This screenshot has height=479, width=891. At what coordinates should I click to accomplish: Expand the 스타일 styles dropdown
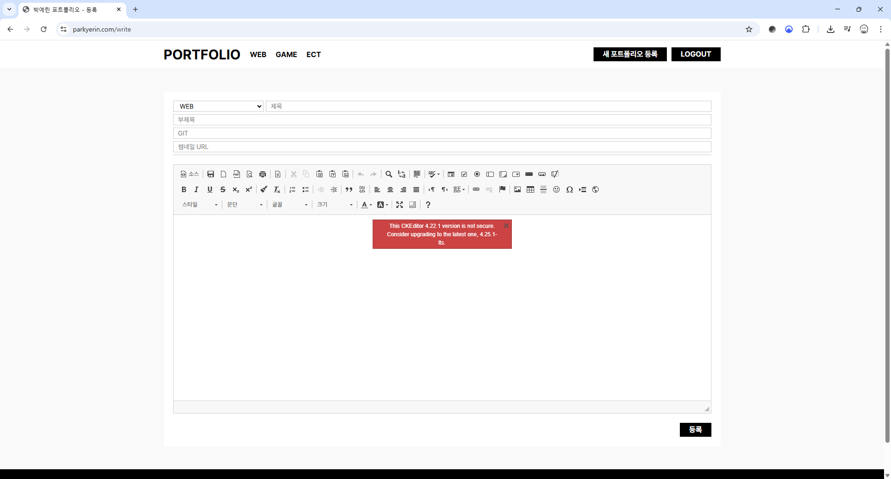(200, 205)
